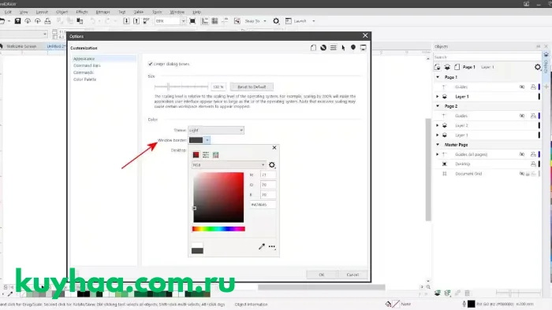552x310 pixels.
Task: Click the Search field in Objects docker
Action: [487, 57]
